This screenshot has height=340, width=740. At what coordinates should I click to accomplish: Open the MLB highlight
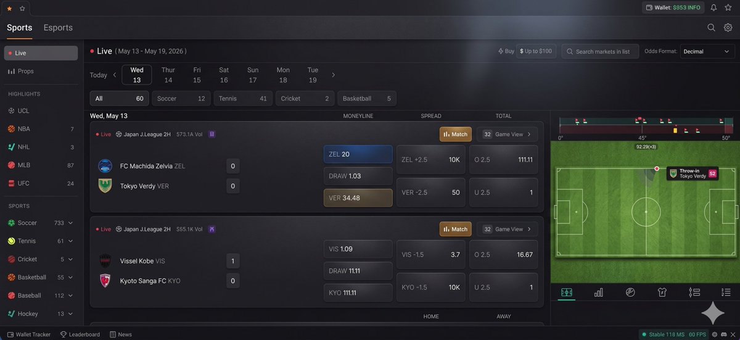point(41,165)
